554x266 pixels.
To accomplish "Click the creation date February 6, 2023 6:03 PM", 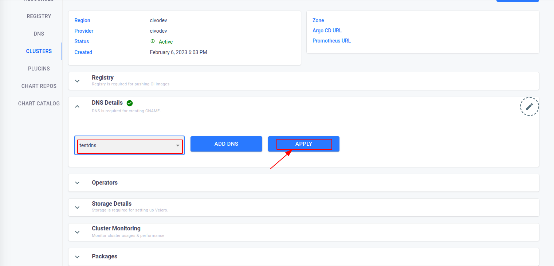I will [178, 52].
